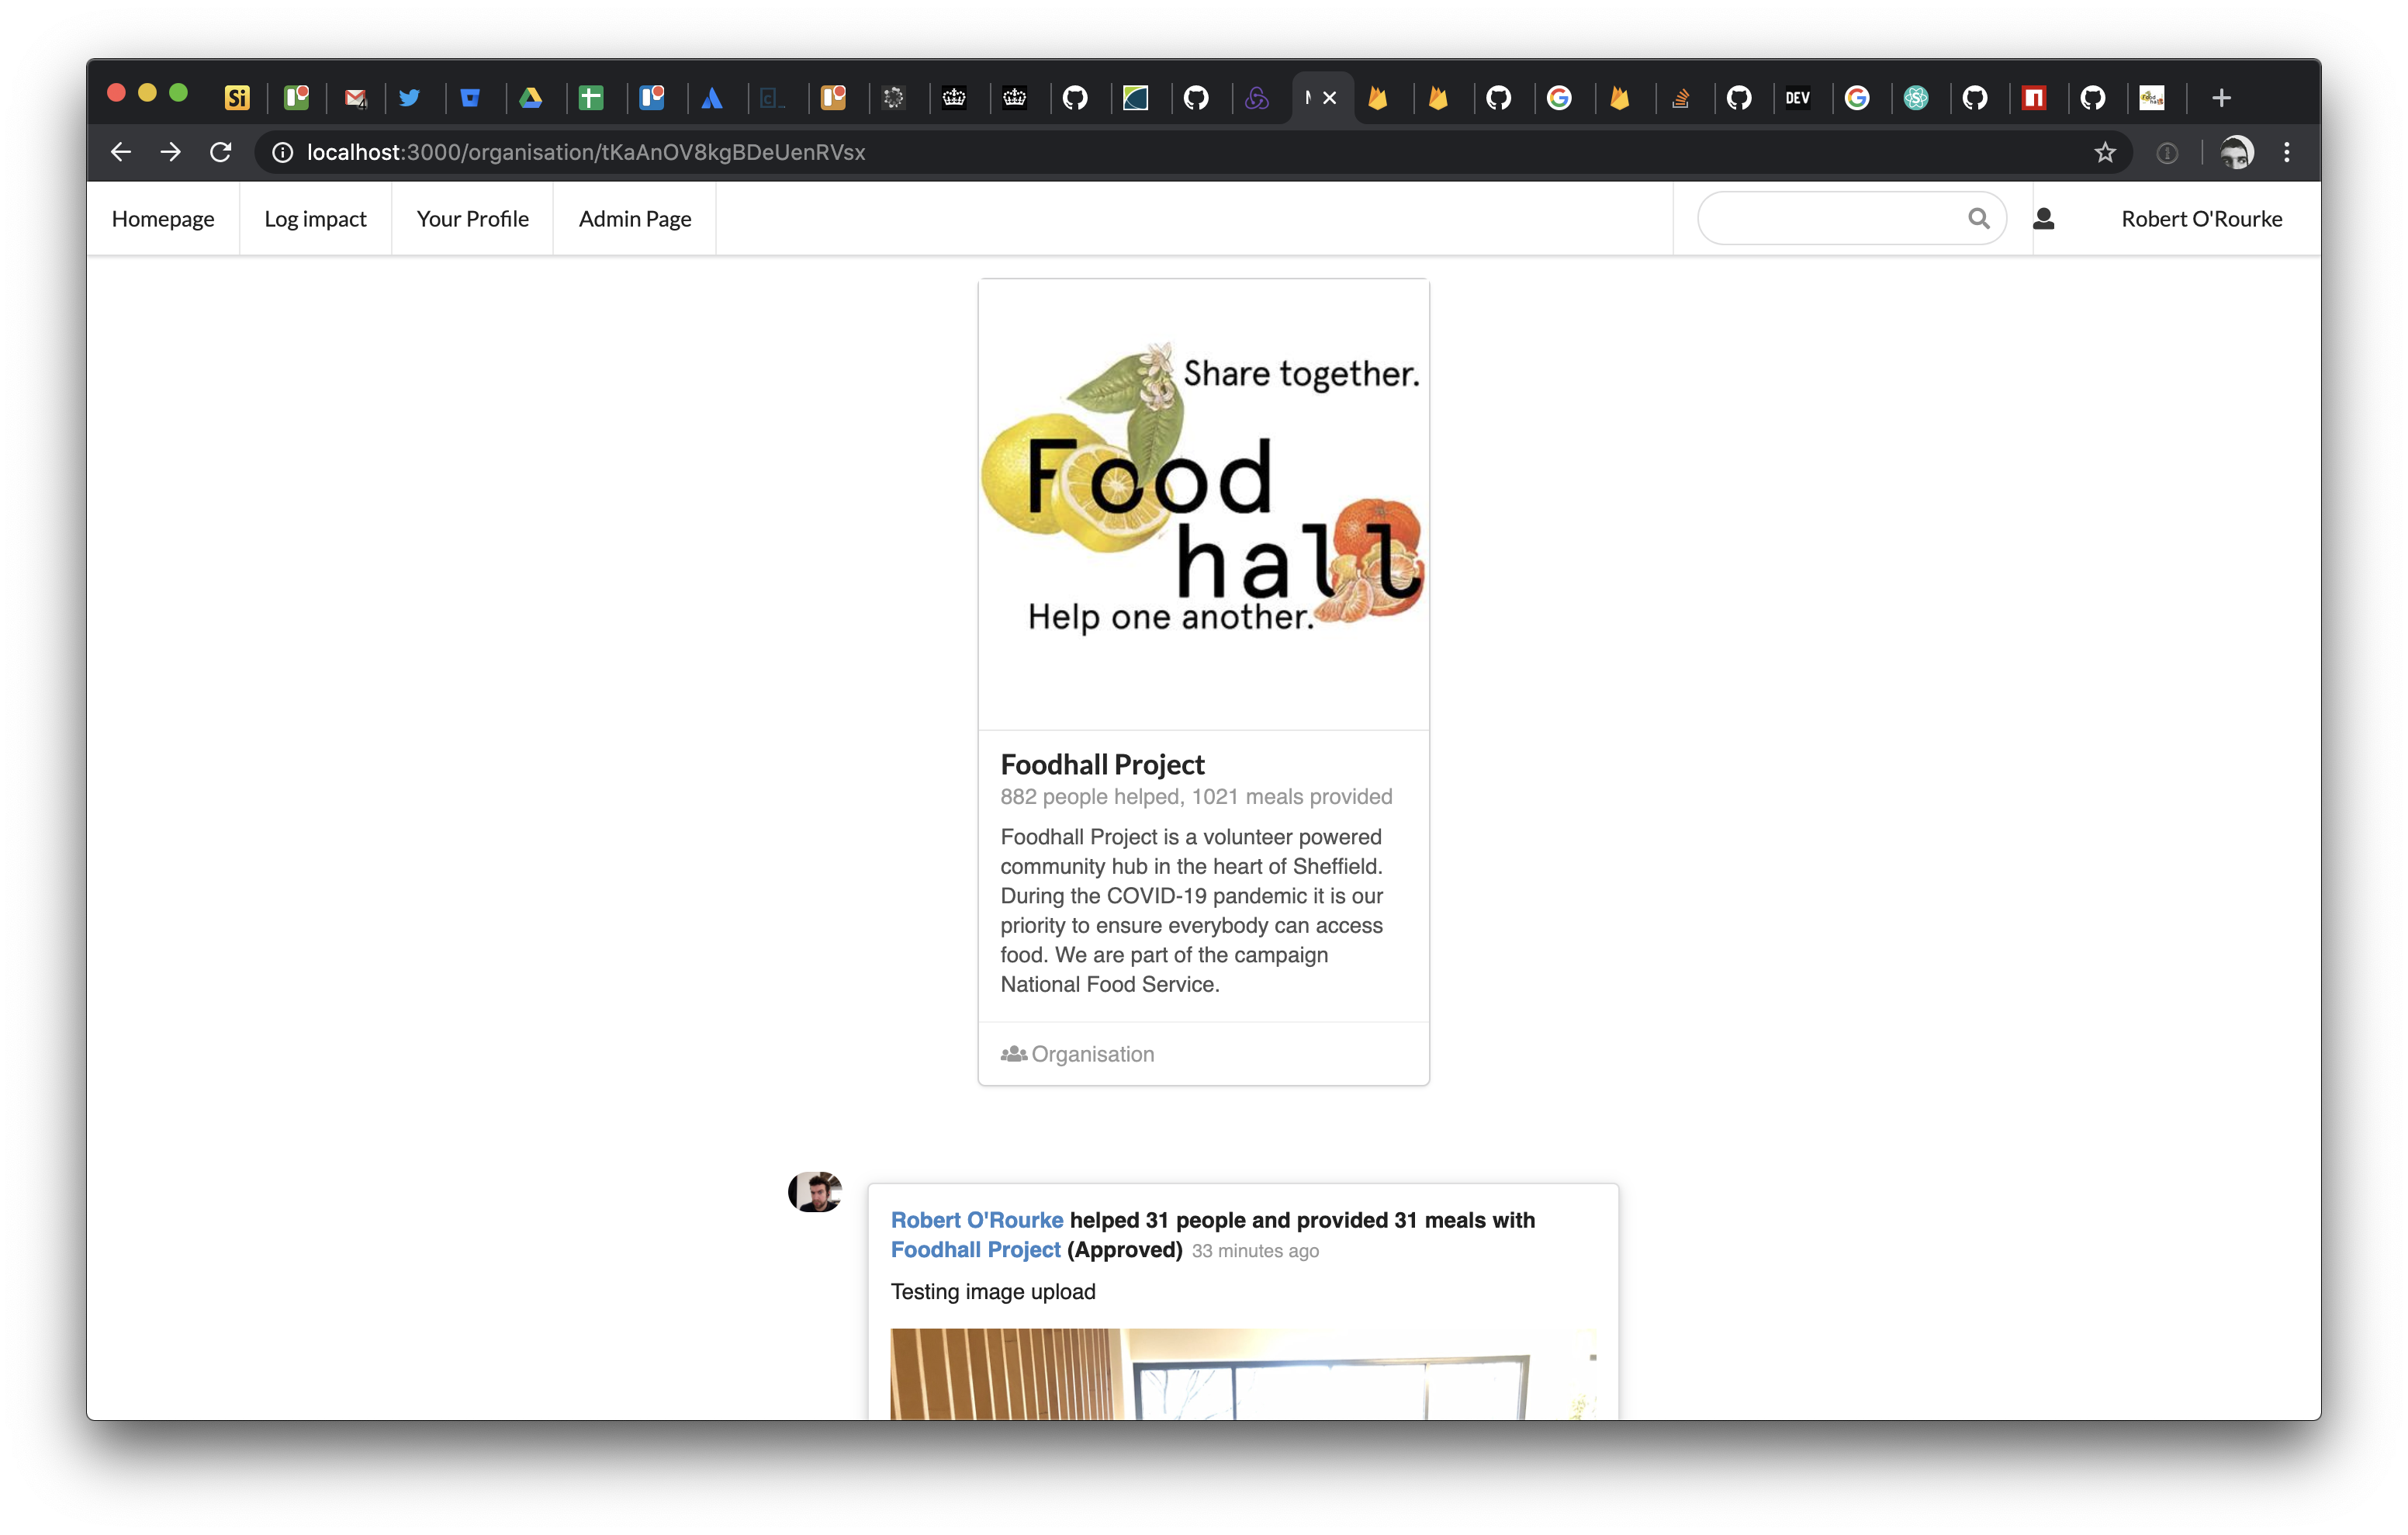Bookmark this page with the star icon
This screenshot has height=1535, width=2408.
(x=2105, y=152)
